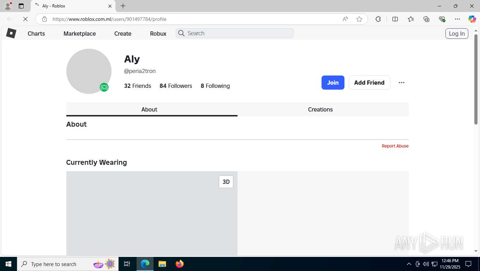
Task: Open the Windows Start menu
Action: pyautogui.click(x=8, y=264)
